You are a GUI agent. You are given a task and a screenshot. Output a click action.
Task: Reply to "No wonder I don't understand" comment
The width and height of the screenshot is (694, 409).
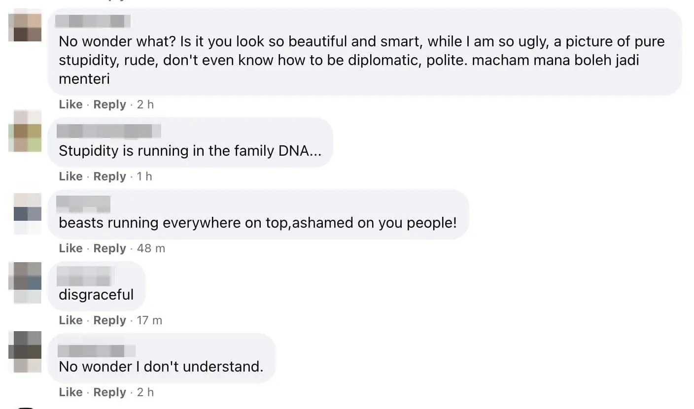point(109,392)
